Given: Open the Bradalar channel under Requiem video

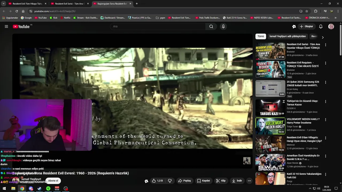Looking at the screenshot, I should click(x=291, y=70).
